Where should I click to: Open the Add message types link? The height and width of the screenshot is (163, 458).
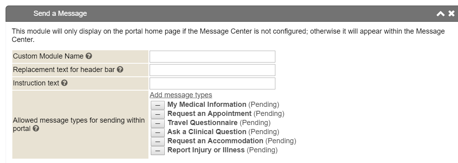[x=181, y=95]
